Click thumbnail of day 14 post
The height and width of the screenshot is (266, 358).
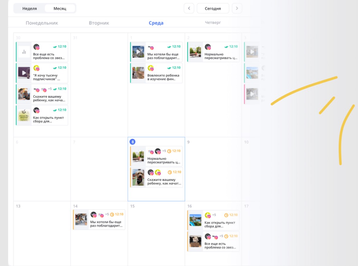[81, 219]
